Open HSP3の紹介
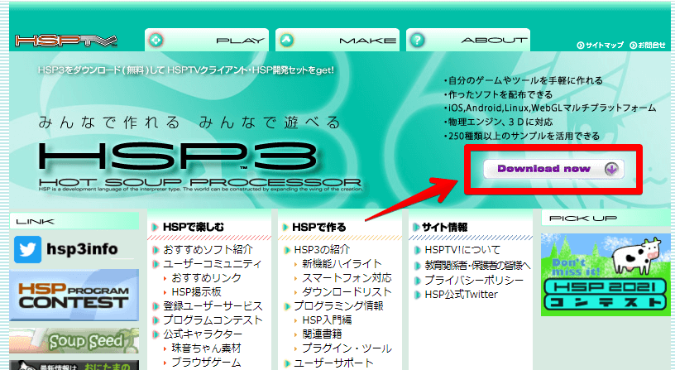Image resolution: width=675 pixels, height=370 pixels. (x=322, y=249)
